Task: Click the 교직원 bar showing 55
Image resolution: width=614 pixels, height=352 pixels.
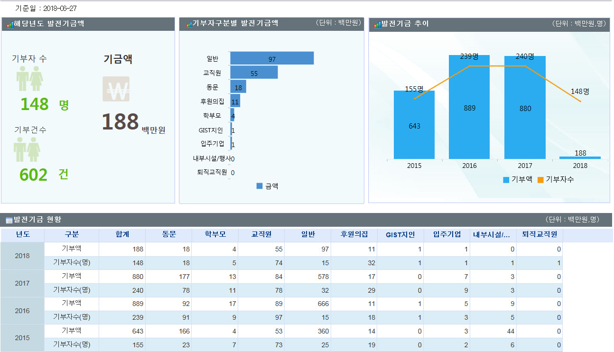Action: pyautogui.click(x=254, y=73)
